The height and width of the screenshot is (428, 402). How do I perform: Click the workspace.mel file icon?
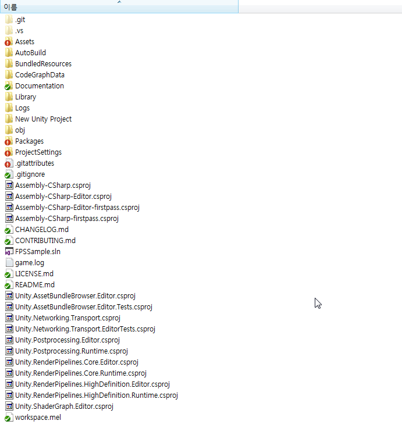click(9, 418)
